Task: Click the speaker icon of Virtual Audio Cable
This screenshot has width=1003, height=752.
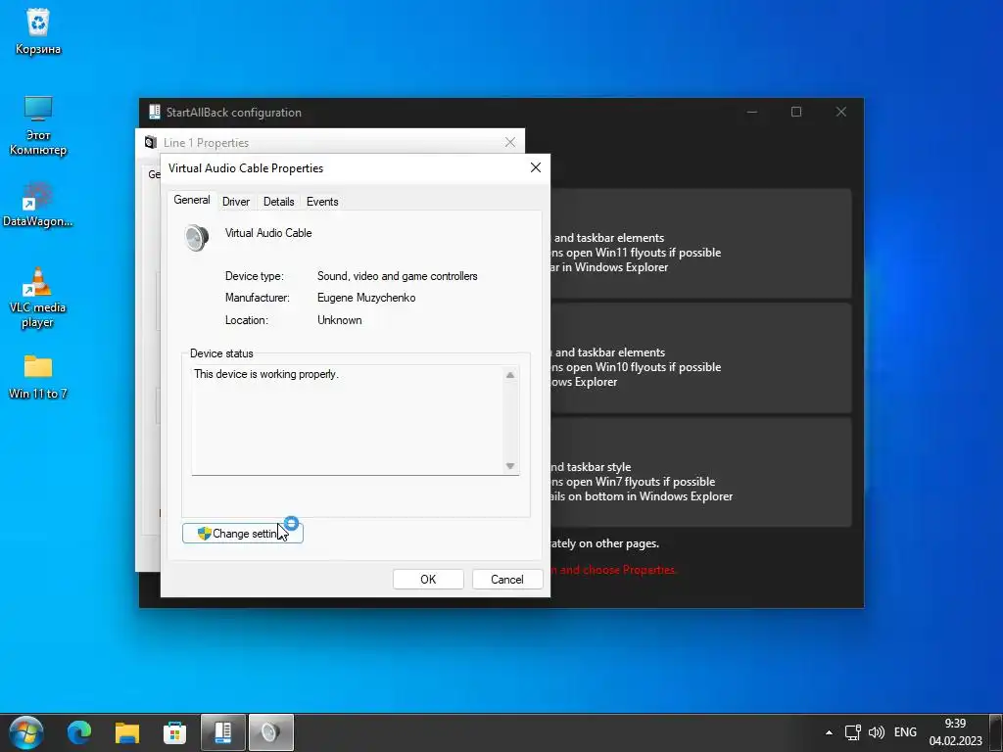Action: coord(196,237)
